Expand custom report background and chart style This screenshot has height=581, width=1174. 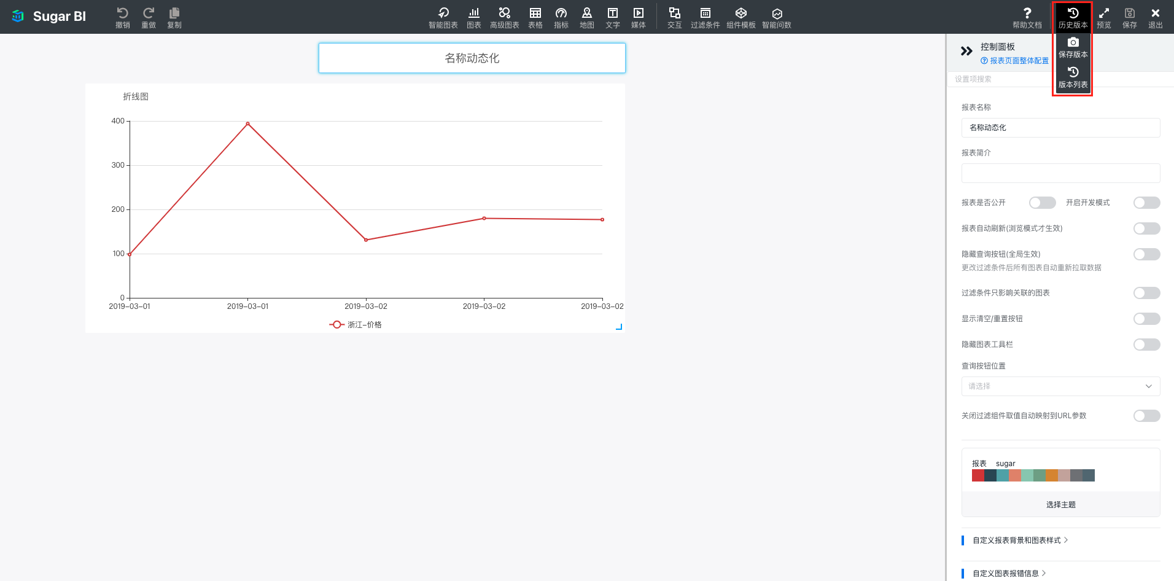pos(1020,540)
